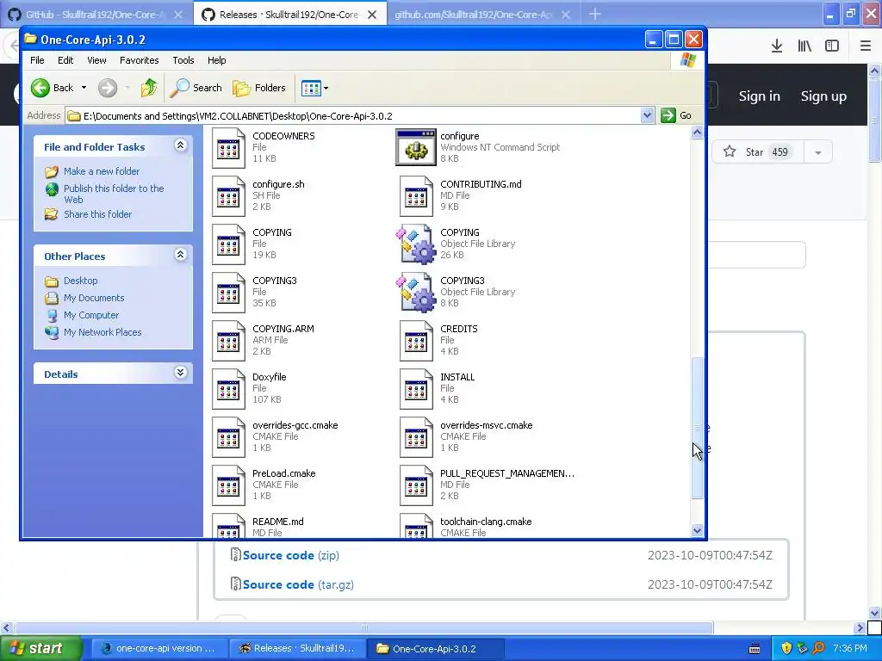This screenshot has width=882, height=661.
Task: Toggle the browser sidebar icon
Action: tap(832, 46)
